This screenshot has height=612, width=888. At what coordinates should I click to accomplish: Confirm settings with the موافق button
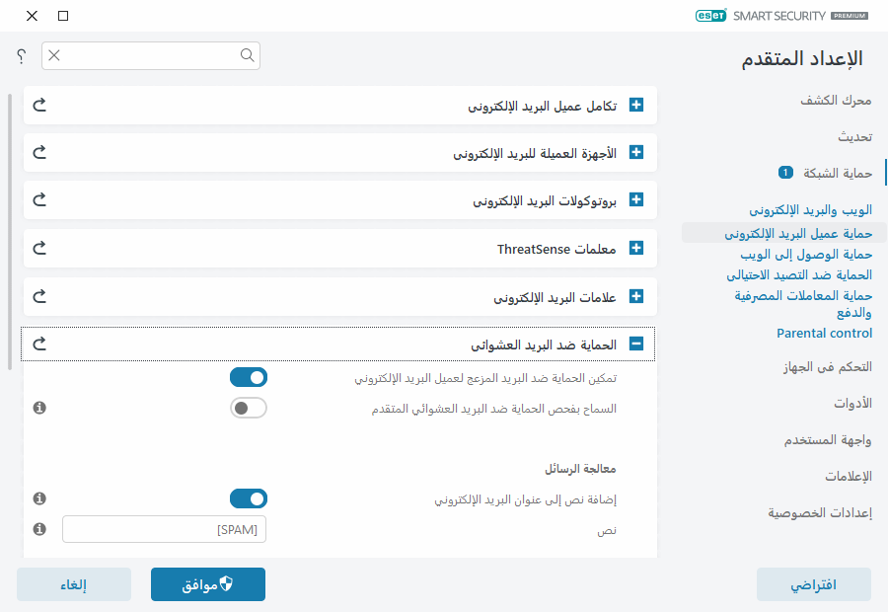[207, 584]
